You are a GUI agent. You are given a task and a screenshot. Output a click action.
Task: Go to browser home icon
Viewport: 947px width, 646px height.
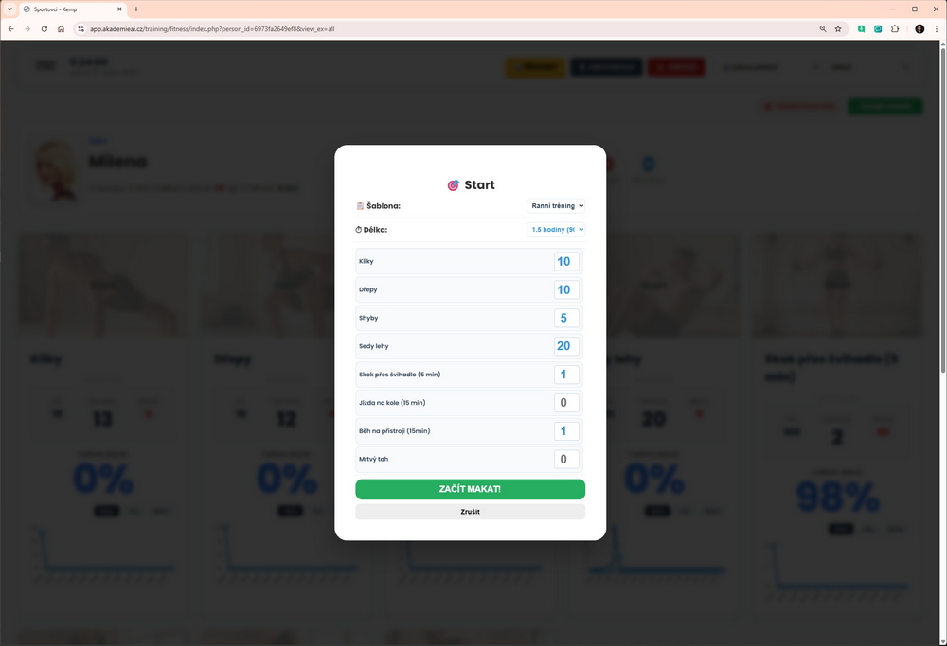(x=61, y=29)
